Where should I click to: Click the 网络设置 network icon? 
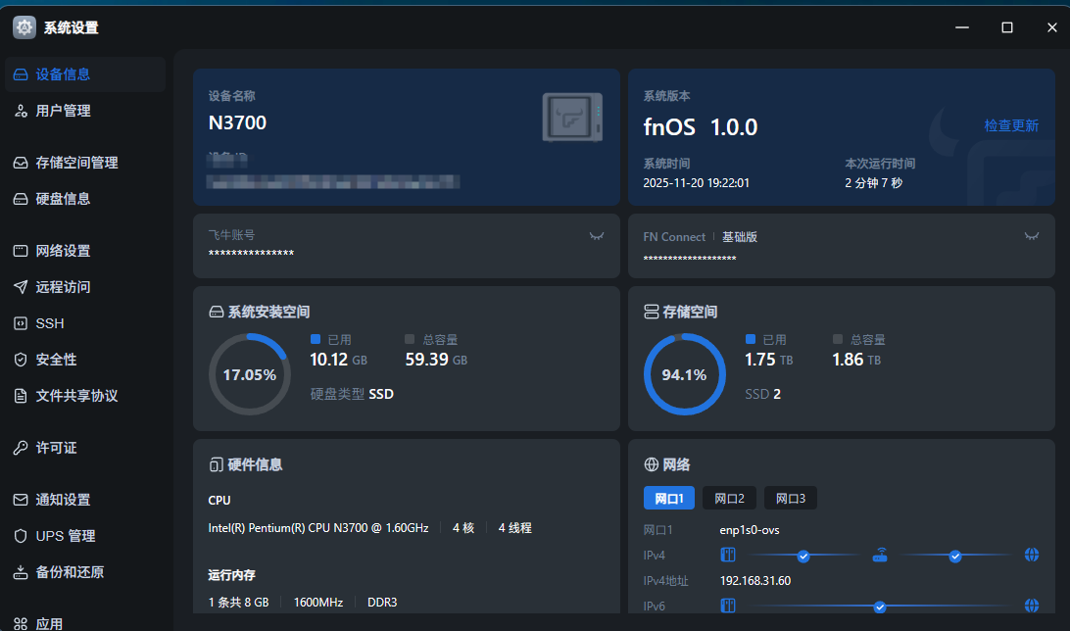[21, 251]
